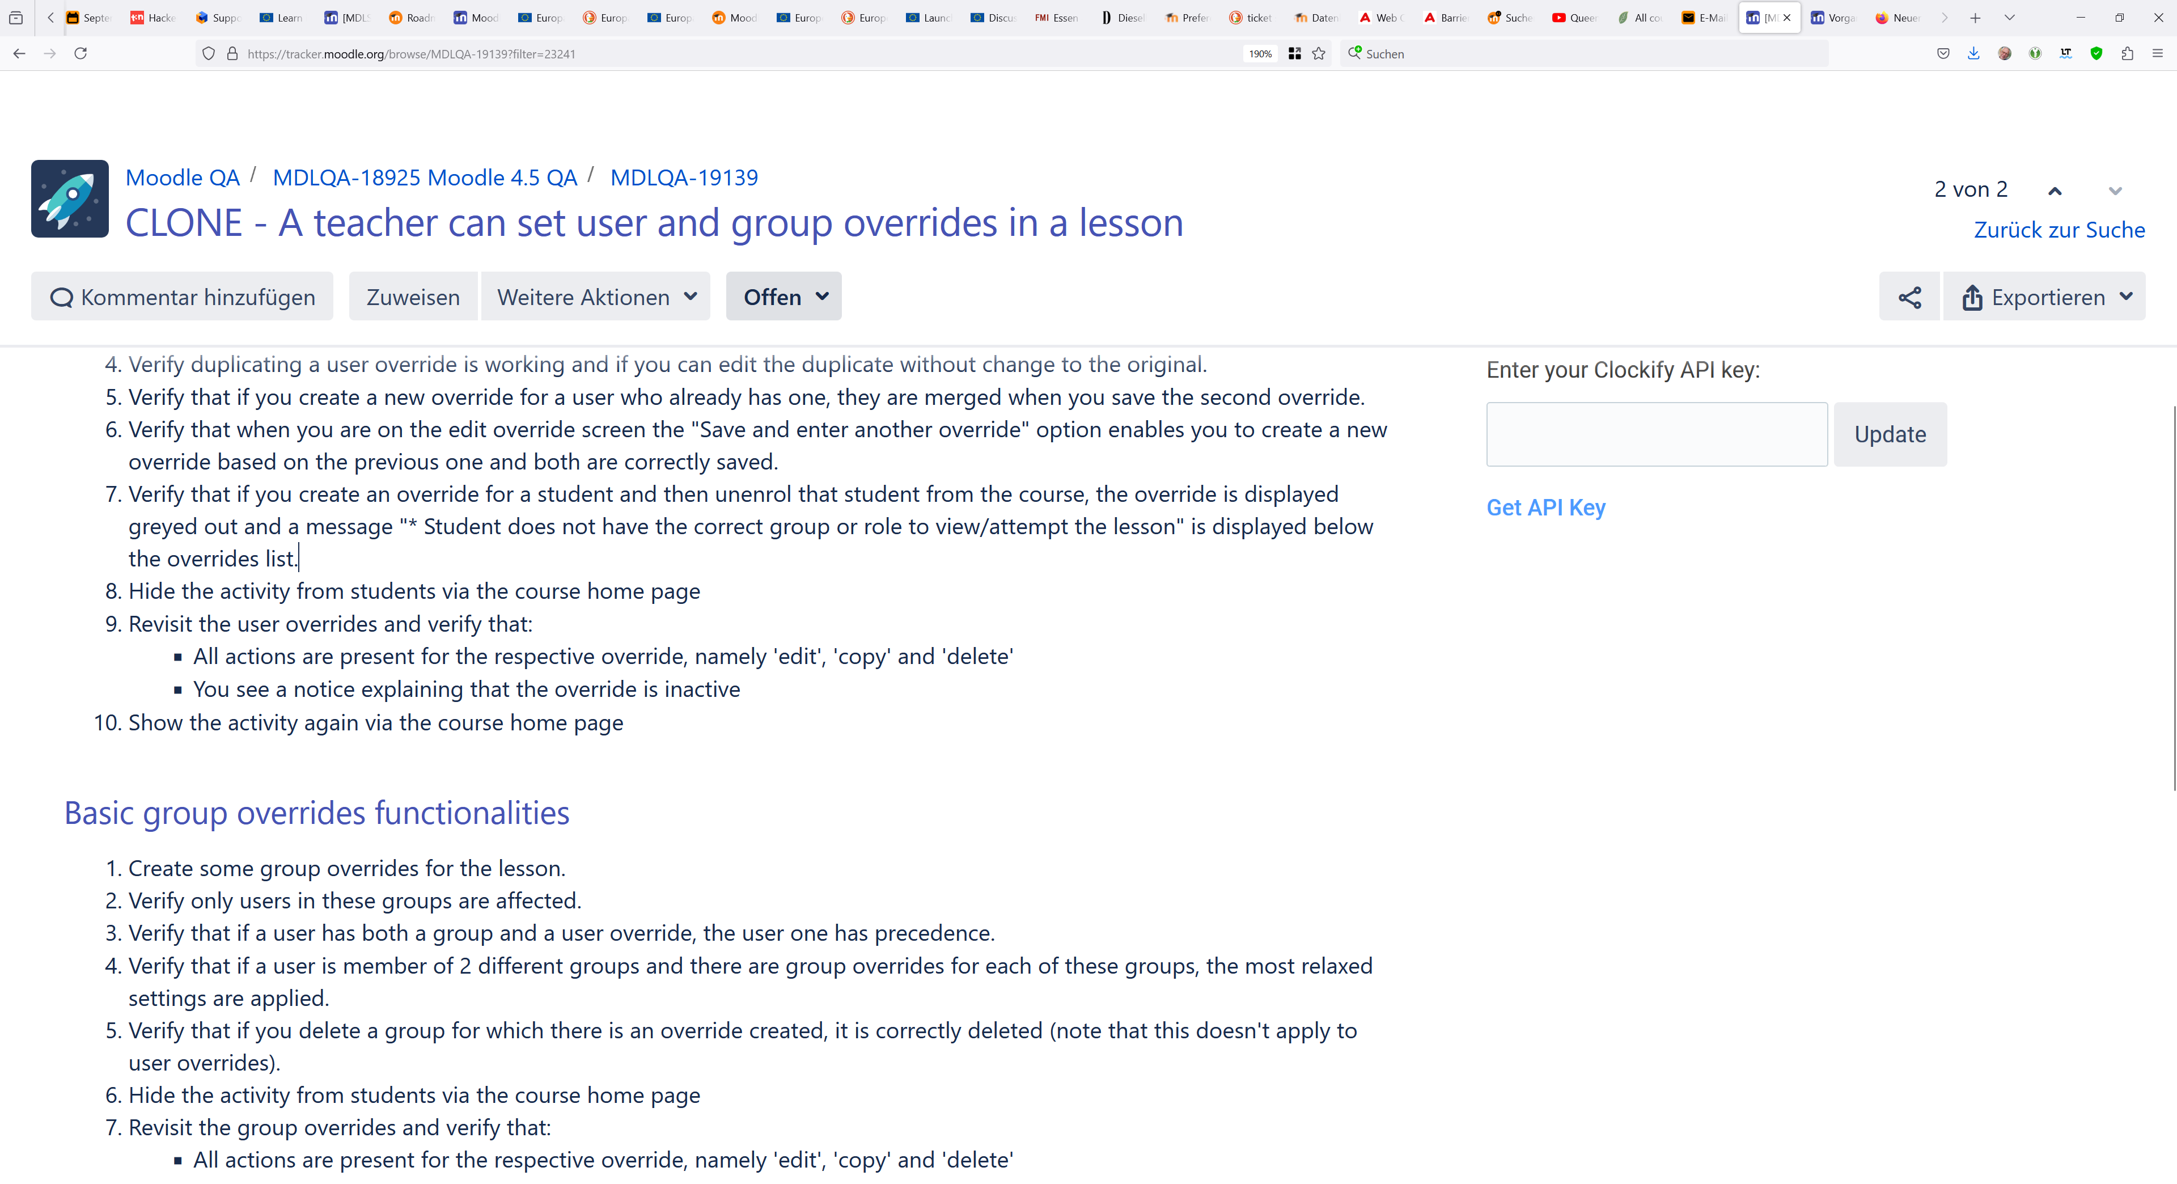
Task: Close the active MDLQA tab
Action: pyautogui.click(x=1786, y=18)
